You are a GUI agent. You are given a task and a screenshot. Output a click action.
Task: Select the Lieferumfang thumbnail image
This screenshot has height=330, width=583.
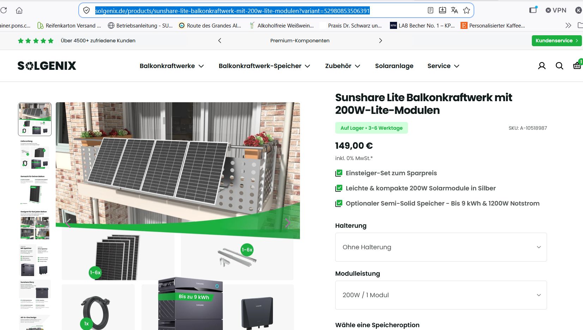click(35, 154)
